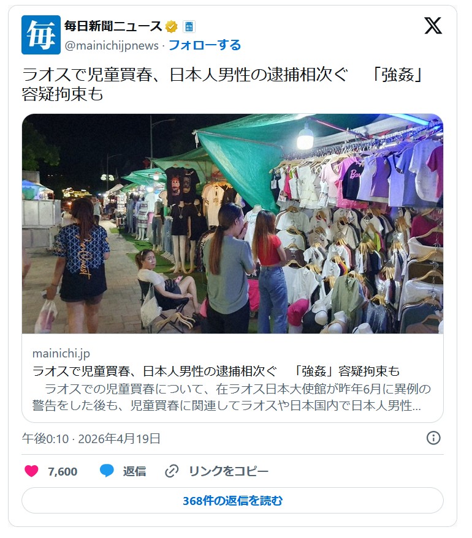Screen dimensions: 472x538
Task: Click the gold verified badge
Action: (x=172, y=26)
